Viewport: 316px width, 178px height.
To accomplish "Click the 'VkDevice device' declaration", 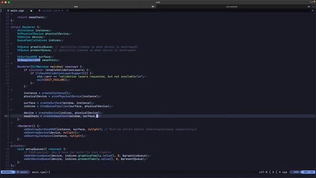I will click(30, 37).
